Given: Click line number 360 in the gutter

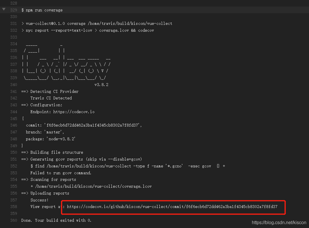Looking at the screenshot, I should 13,220.
